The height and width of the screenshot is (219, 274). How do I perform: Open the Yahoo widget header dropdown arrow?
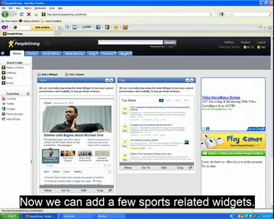point(111,80)
